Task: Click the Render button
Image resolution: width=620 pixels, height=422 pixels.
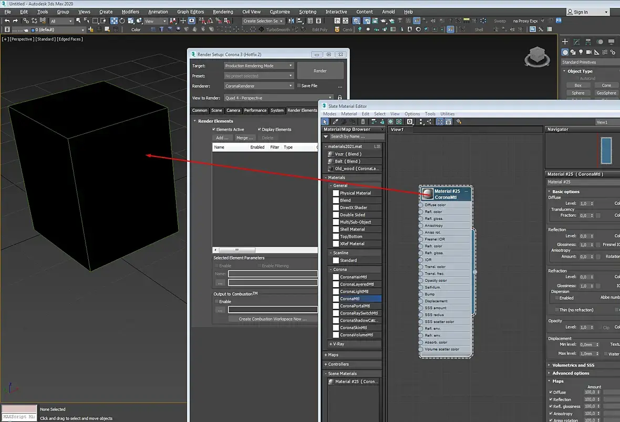Action: click(320, 71)
